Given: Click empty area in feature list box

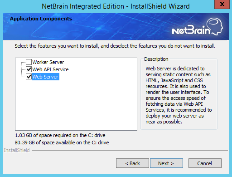Looking at the screenshot, I should coord(76,106).
